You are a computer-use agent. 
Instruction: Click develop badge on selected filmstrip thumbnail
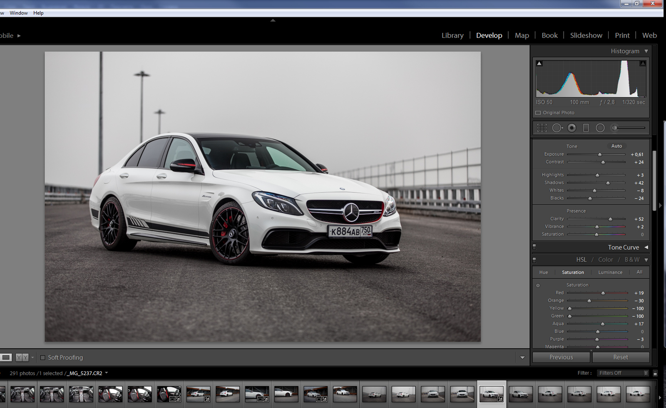coord(500,399)
